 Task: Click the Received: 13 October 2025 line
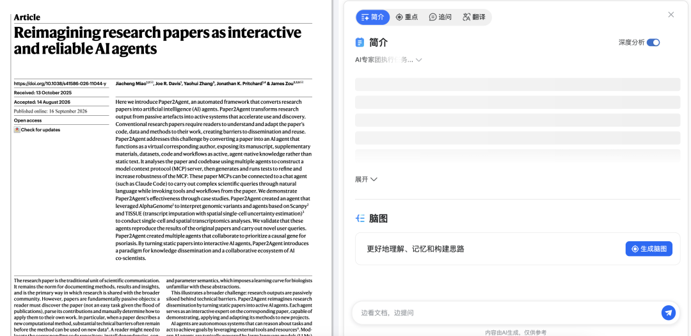43,93
